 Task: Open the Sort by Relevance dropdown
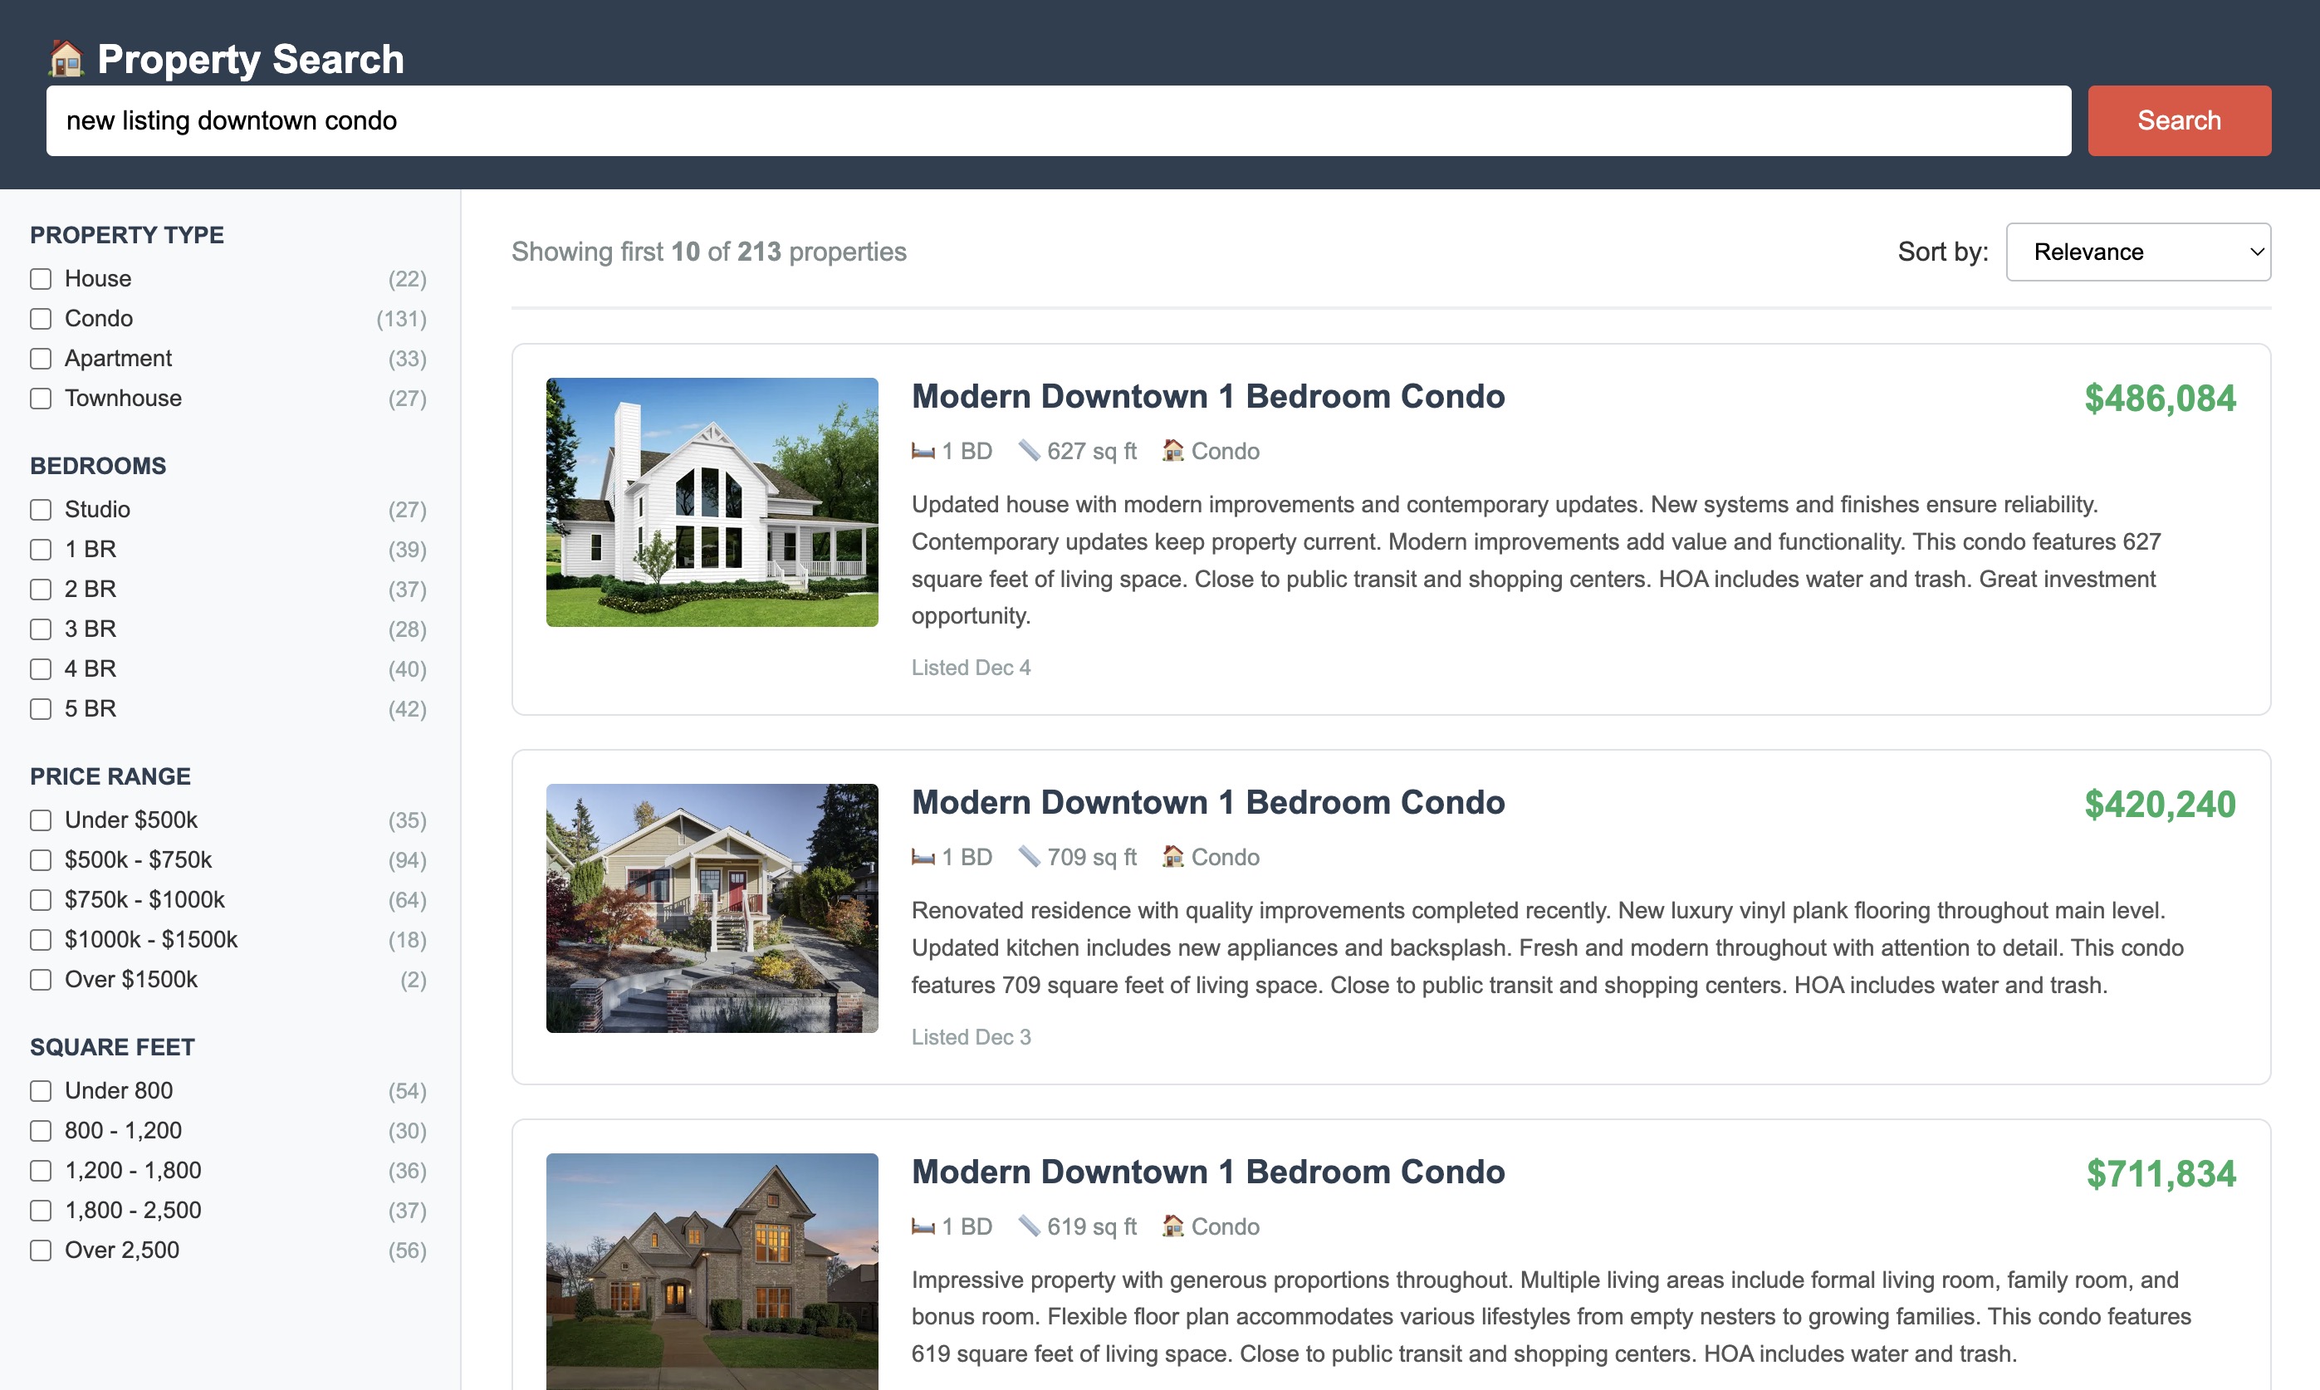tap(2138, 251)
